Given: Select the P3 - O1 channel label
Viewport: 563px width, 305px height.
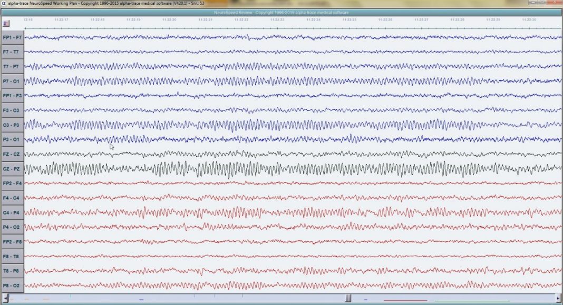Looking at the screenshot, I should point(13,139).
